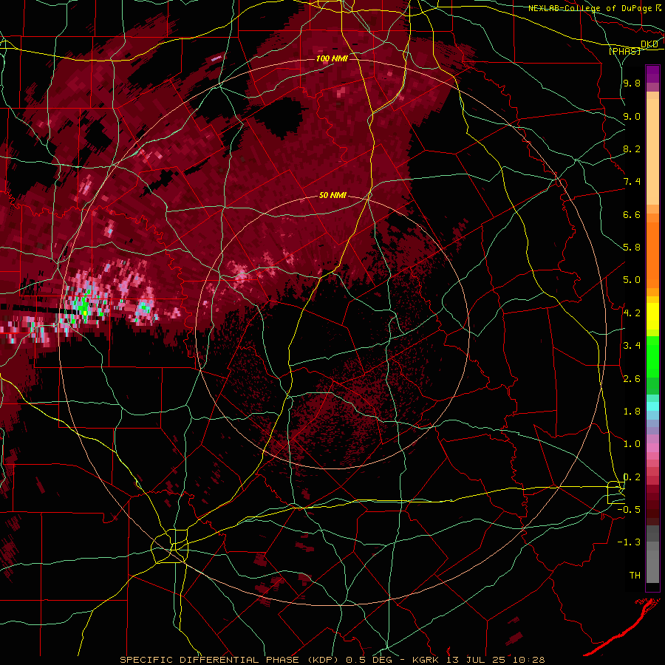Click the 5.0 scale value
The width and height of the screenshot is (665, 665).
pyautogui.click(x=632, y=280)
